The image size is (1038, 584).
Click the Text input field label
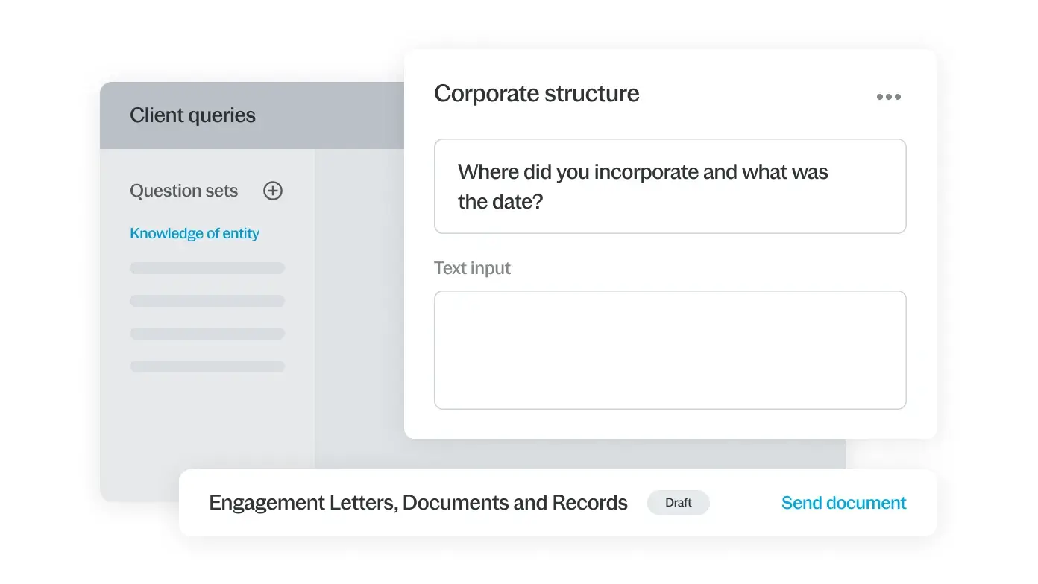click(x=472, y=268)
